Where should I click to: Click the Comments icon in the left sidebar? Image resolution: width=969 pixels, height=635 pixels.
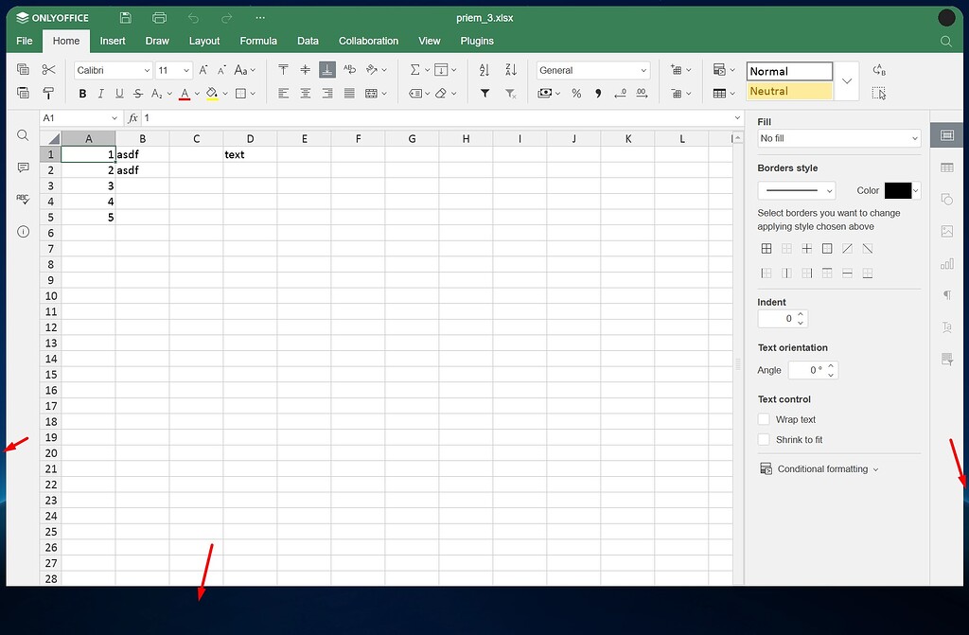[22, 167]
